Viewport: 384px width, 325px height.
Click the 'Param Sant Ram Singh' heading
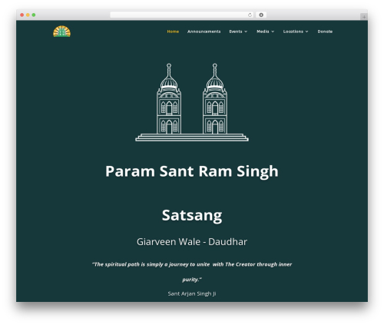(192, 171)
